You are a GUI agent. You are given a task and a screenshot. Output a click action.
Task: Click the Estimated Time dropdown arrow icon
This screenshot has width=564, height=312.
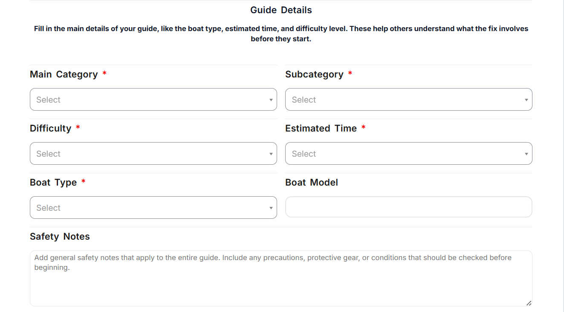coord(526,154)
